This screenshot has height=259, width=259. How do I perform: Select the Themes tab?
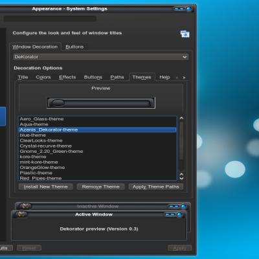[x=142, y=77]
